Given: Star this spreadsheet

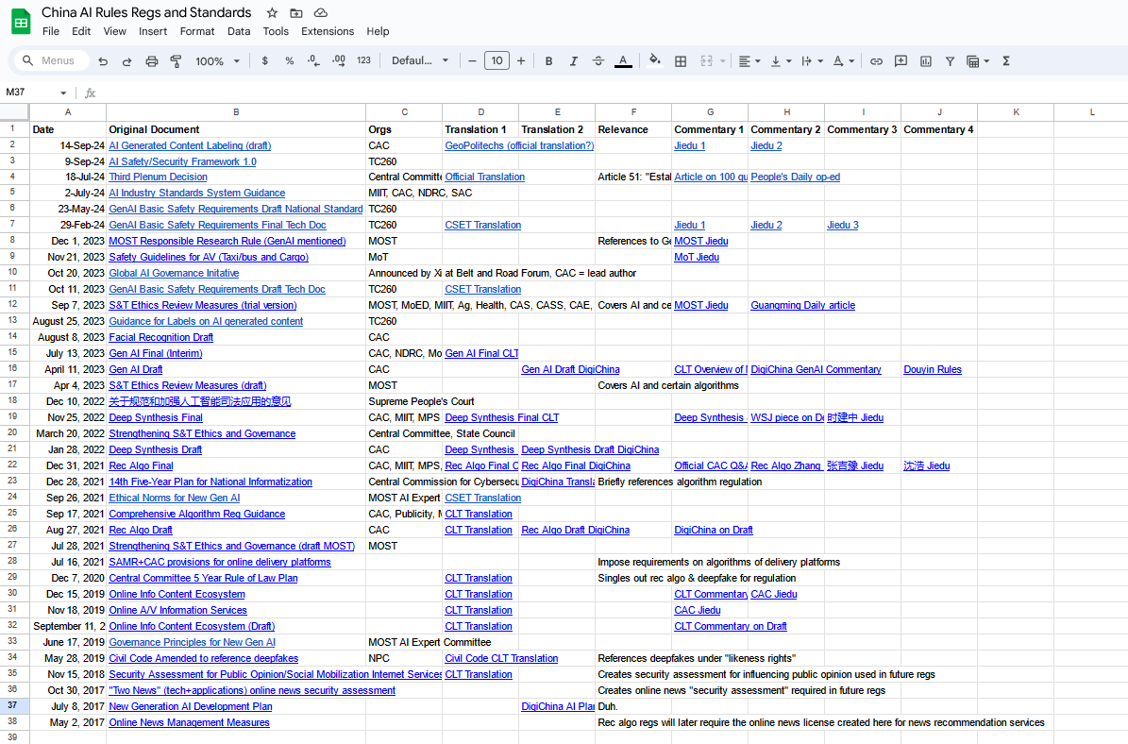Looking at the screenshot, I should pos(272,13).
